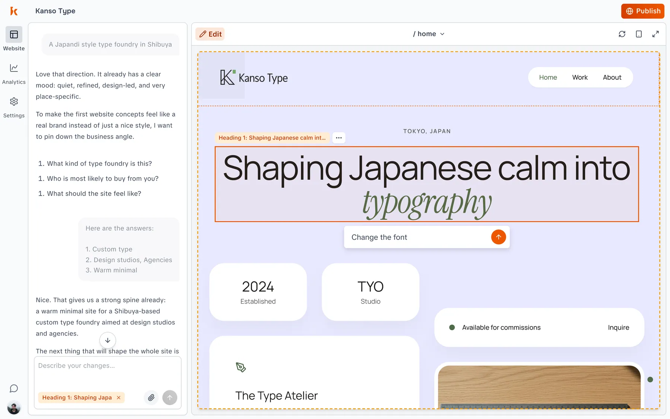
Task: Click the scroll-down arrow button in chat
Action: (108, 340)
